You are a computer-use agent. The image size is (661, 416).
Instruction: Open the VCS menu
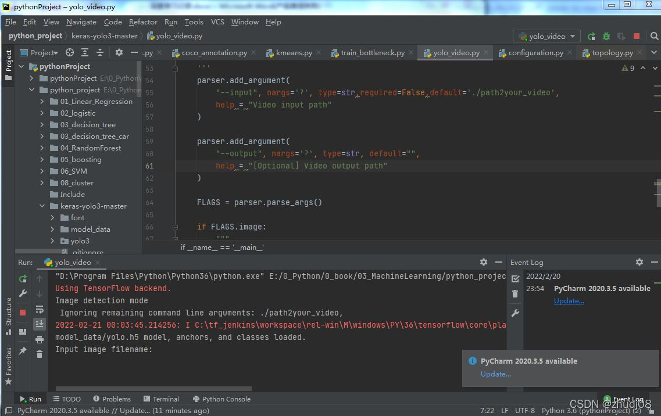pos(217,22)
